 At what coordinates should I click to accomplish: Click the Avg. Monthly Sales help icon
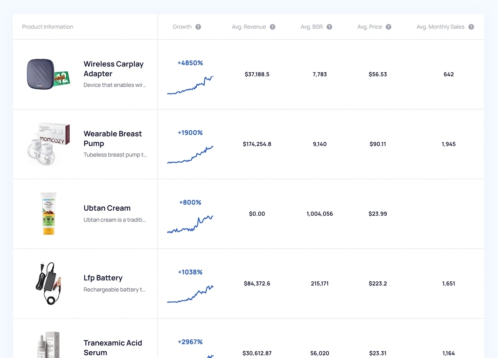(471, 27)
